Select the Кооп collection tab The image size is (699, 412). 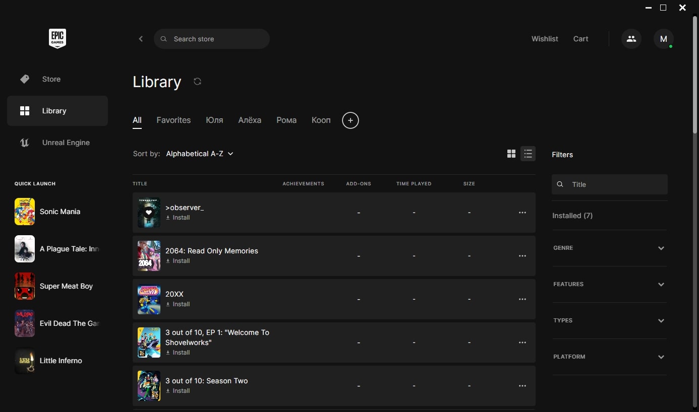(x=321, y=120)
